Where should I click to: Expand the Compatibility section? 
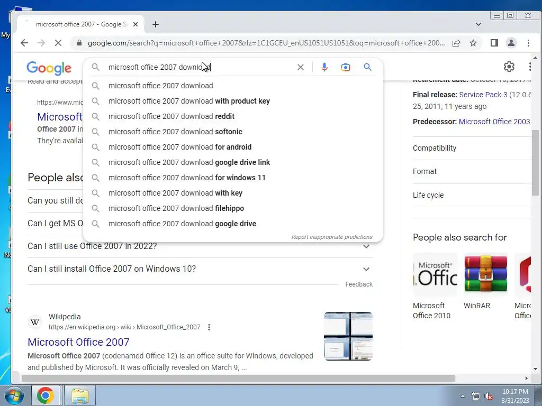[472, 148]
